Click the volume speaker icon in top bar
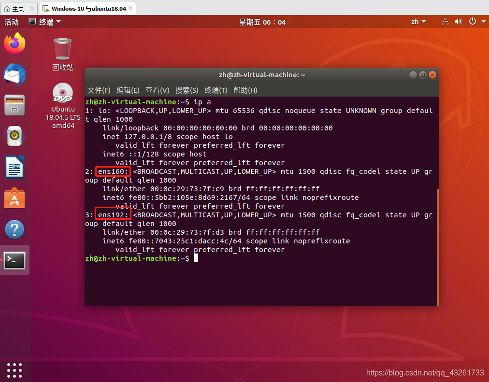Viewport: 489px width, 382px height. point(459,22)
